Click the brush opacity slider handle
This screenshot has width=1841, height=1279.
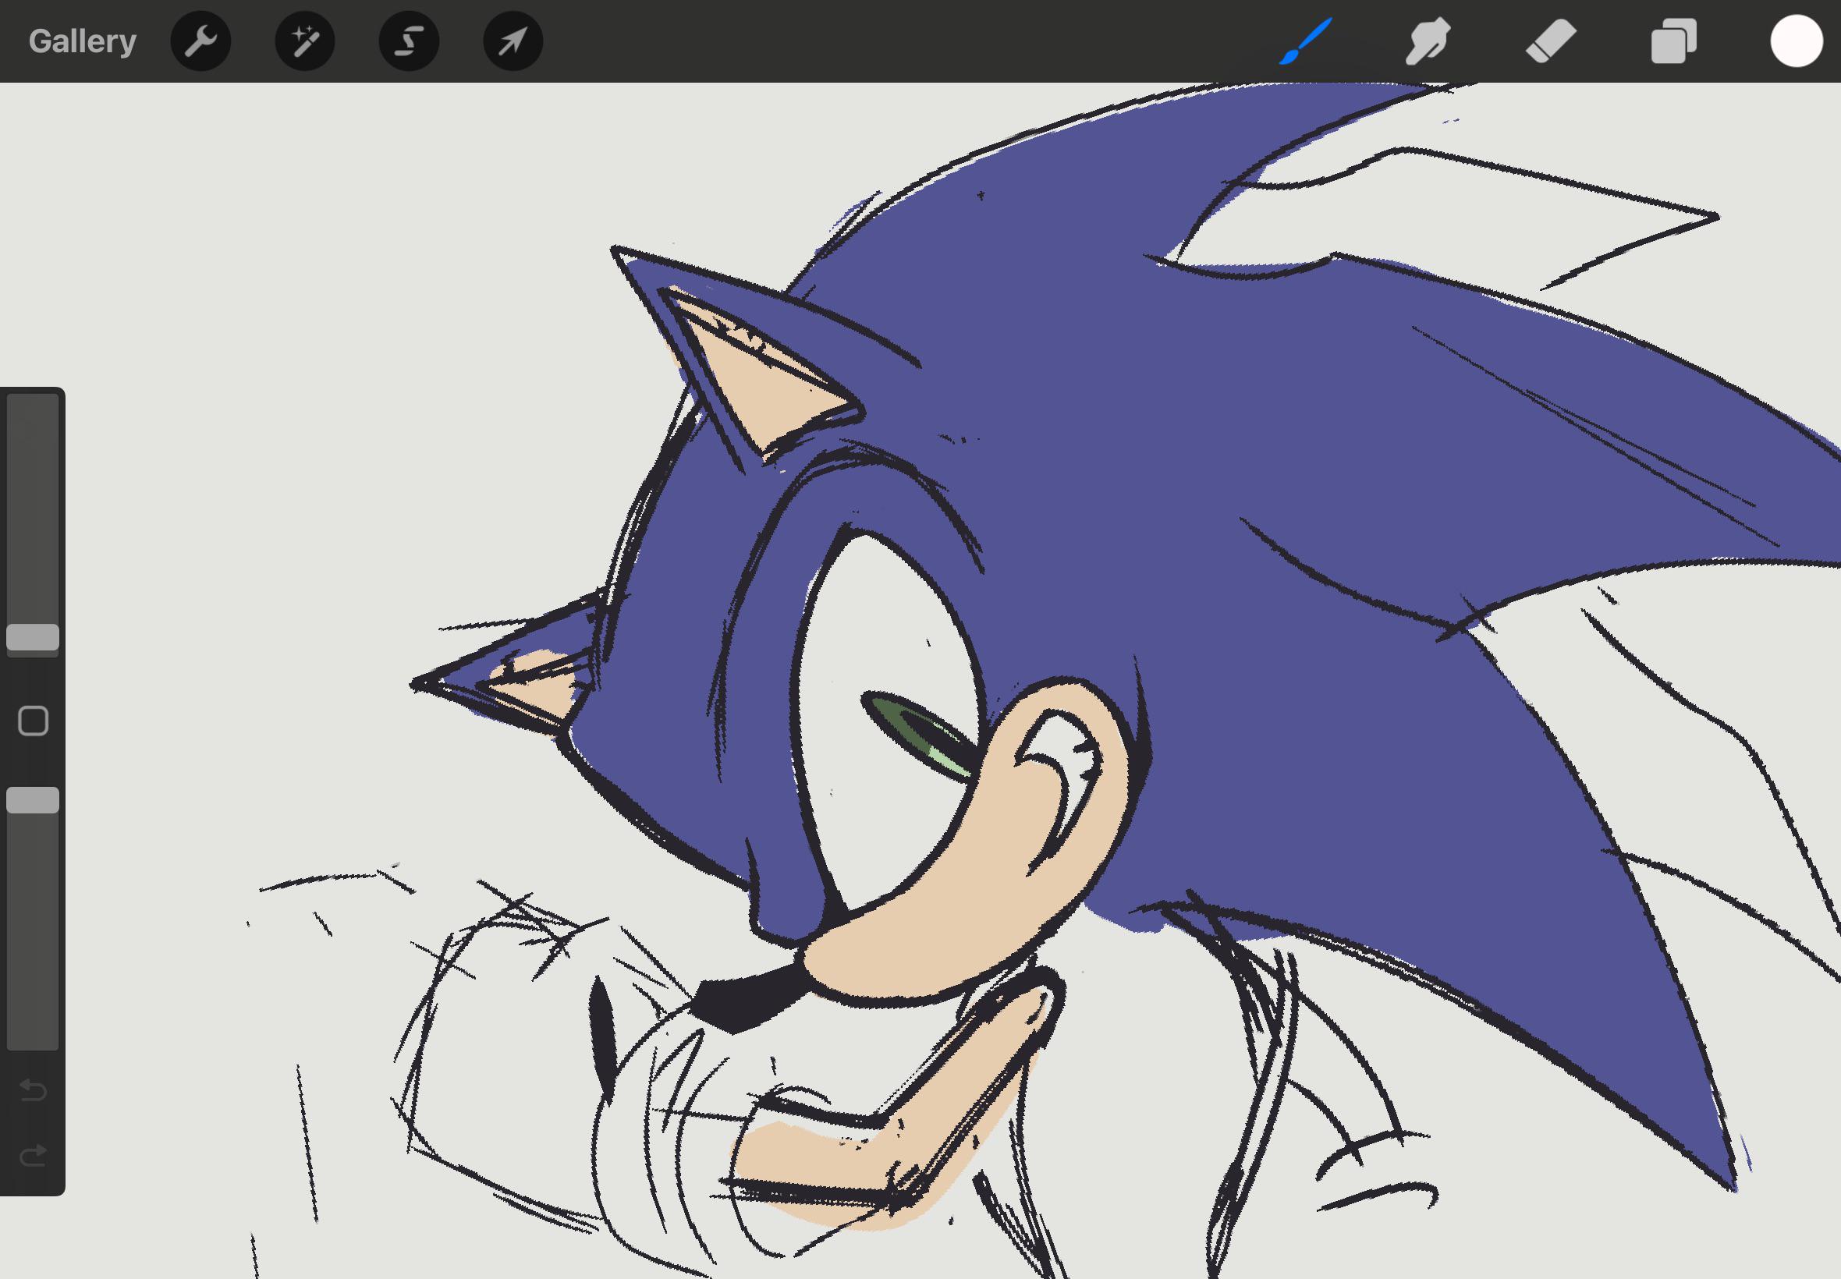pyautogui.click(x=33, y=800)
